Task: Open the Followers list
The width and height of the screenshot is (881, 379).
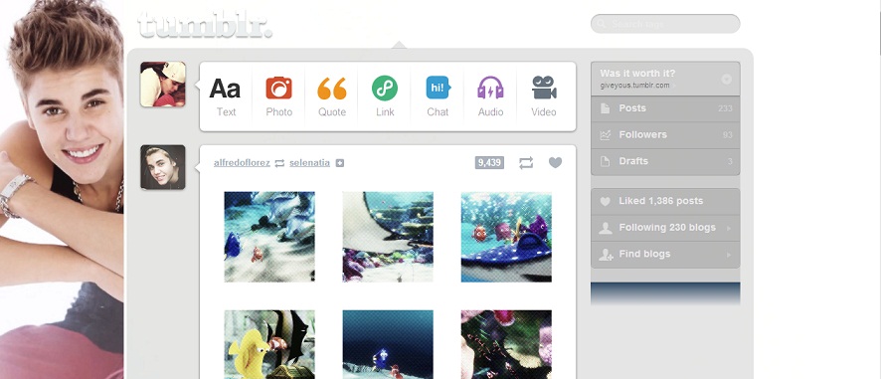Action: click(x=665, y=135)
